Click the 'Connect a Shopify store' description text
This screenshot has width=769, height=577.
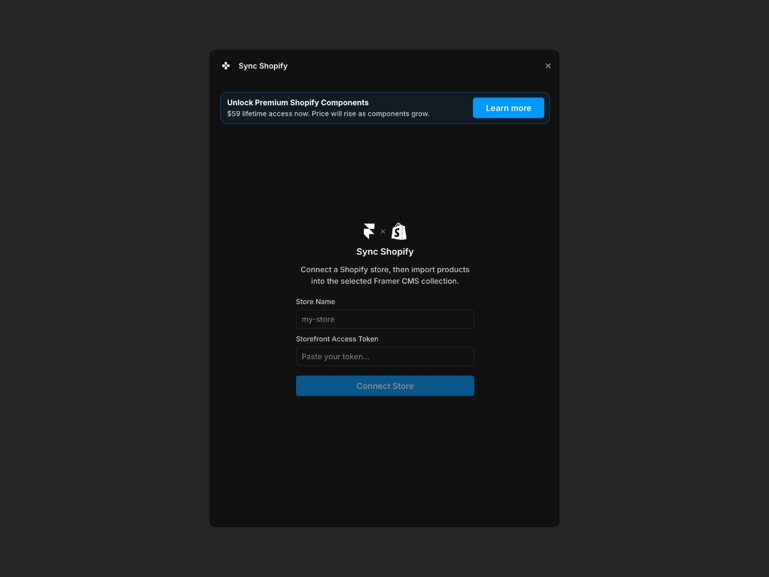pos(385,275)
